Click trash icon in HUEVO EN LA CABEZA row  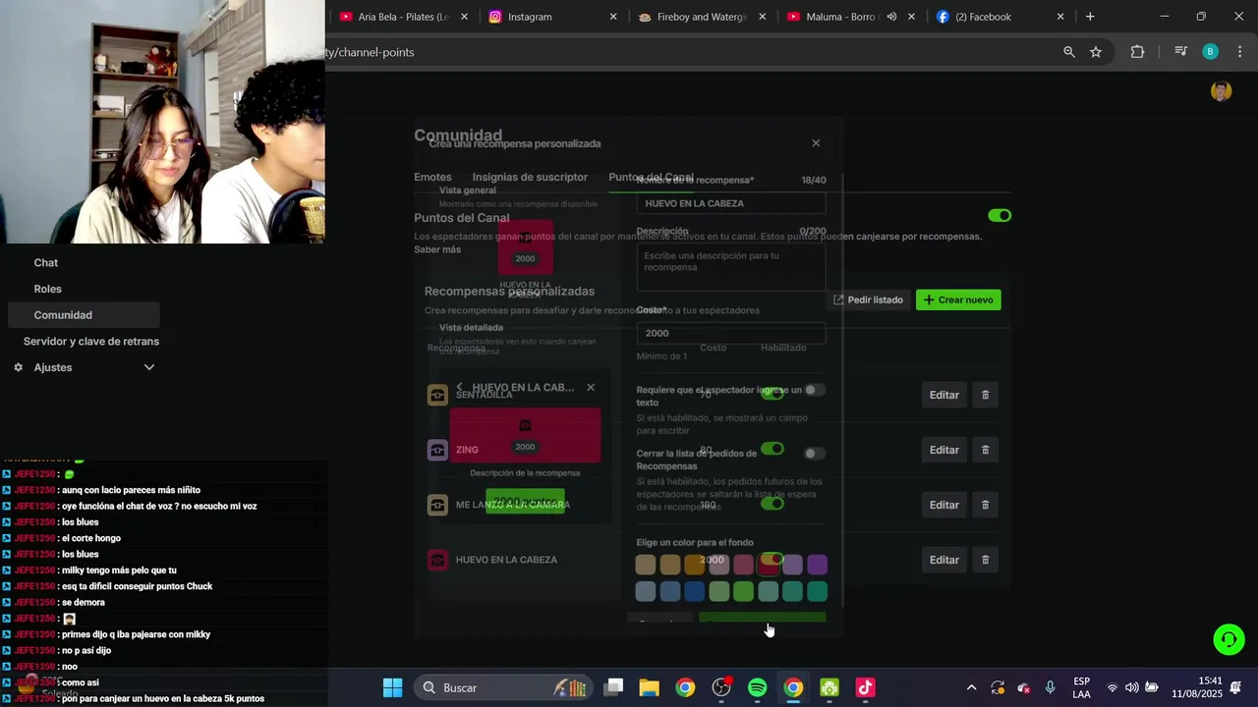(986, 560)
